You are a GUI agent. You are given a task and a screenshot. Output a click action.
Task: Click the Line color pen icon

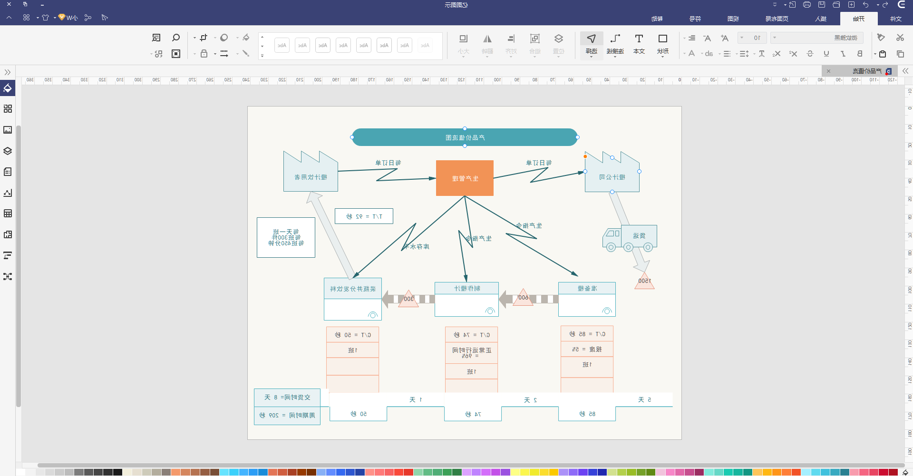tap(246, 53)
